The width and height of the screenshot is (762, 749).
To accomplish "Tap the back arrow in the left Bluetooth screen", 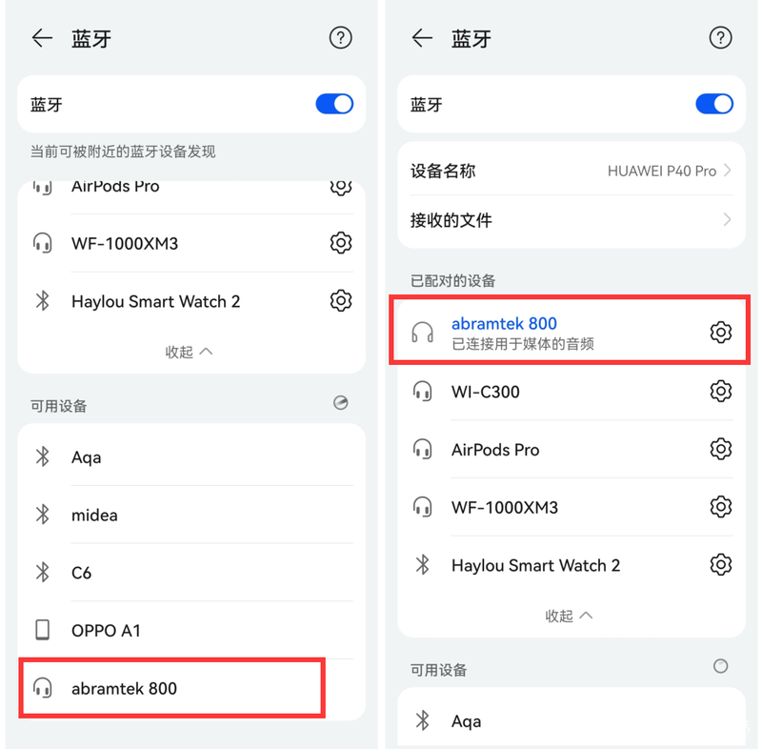I will [x=42, y=38].
